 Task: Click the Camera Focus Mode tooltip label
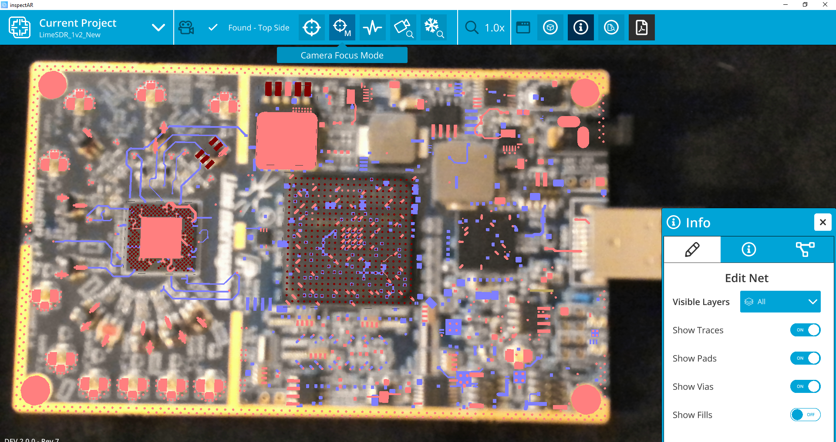(342, 55)
